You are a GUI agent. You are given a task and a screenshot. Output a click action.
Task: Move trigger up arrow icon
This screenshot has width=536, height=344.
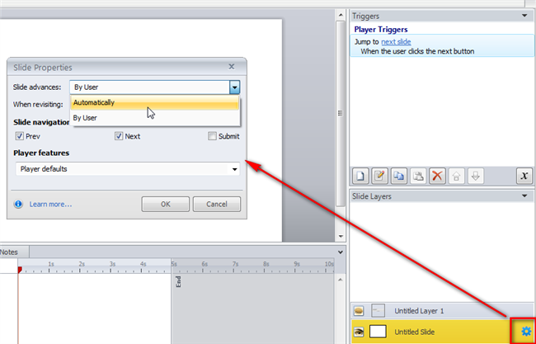(456, 176)
